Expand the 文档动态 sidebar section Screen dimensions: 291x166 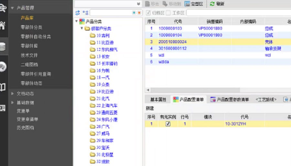(x=12, y=94)
